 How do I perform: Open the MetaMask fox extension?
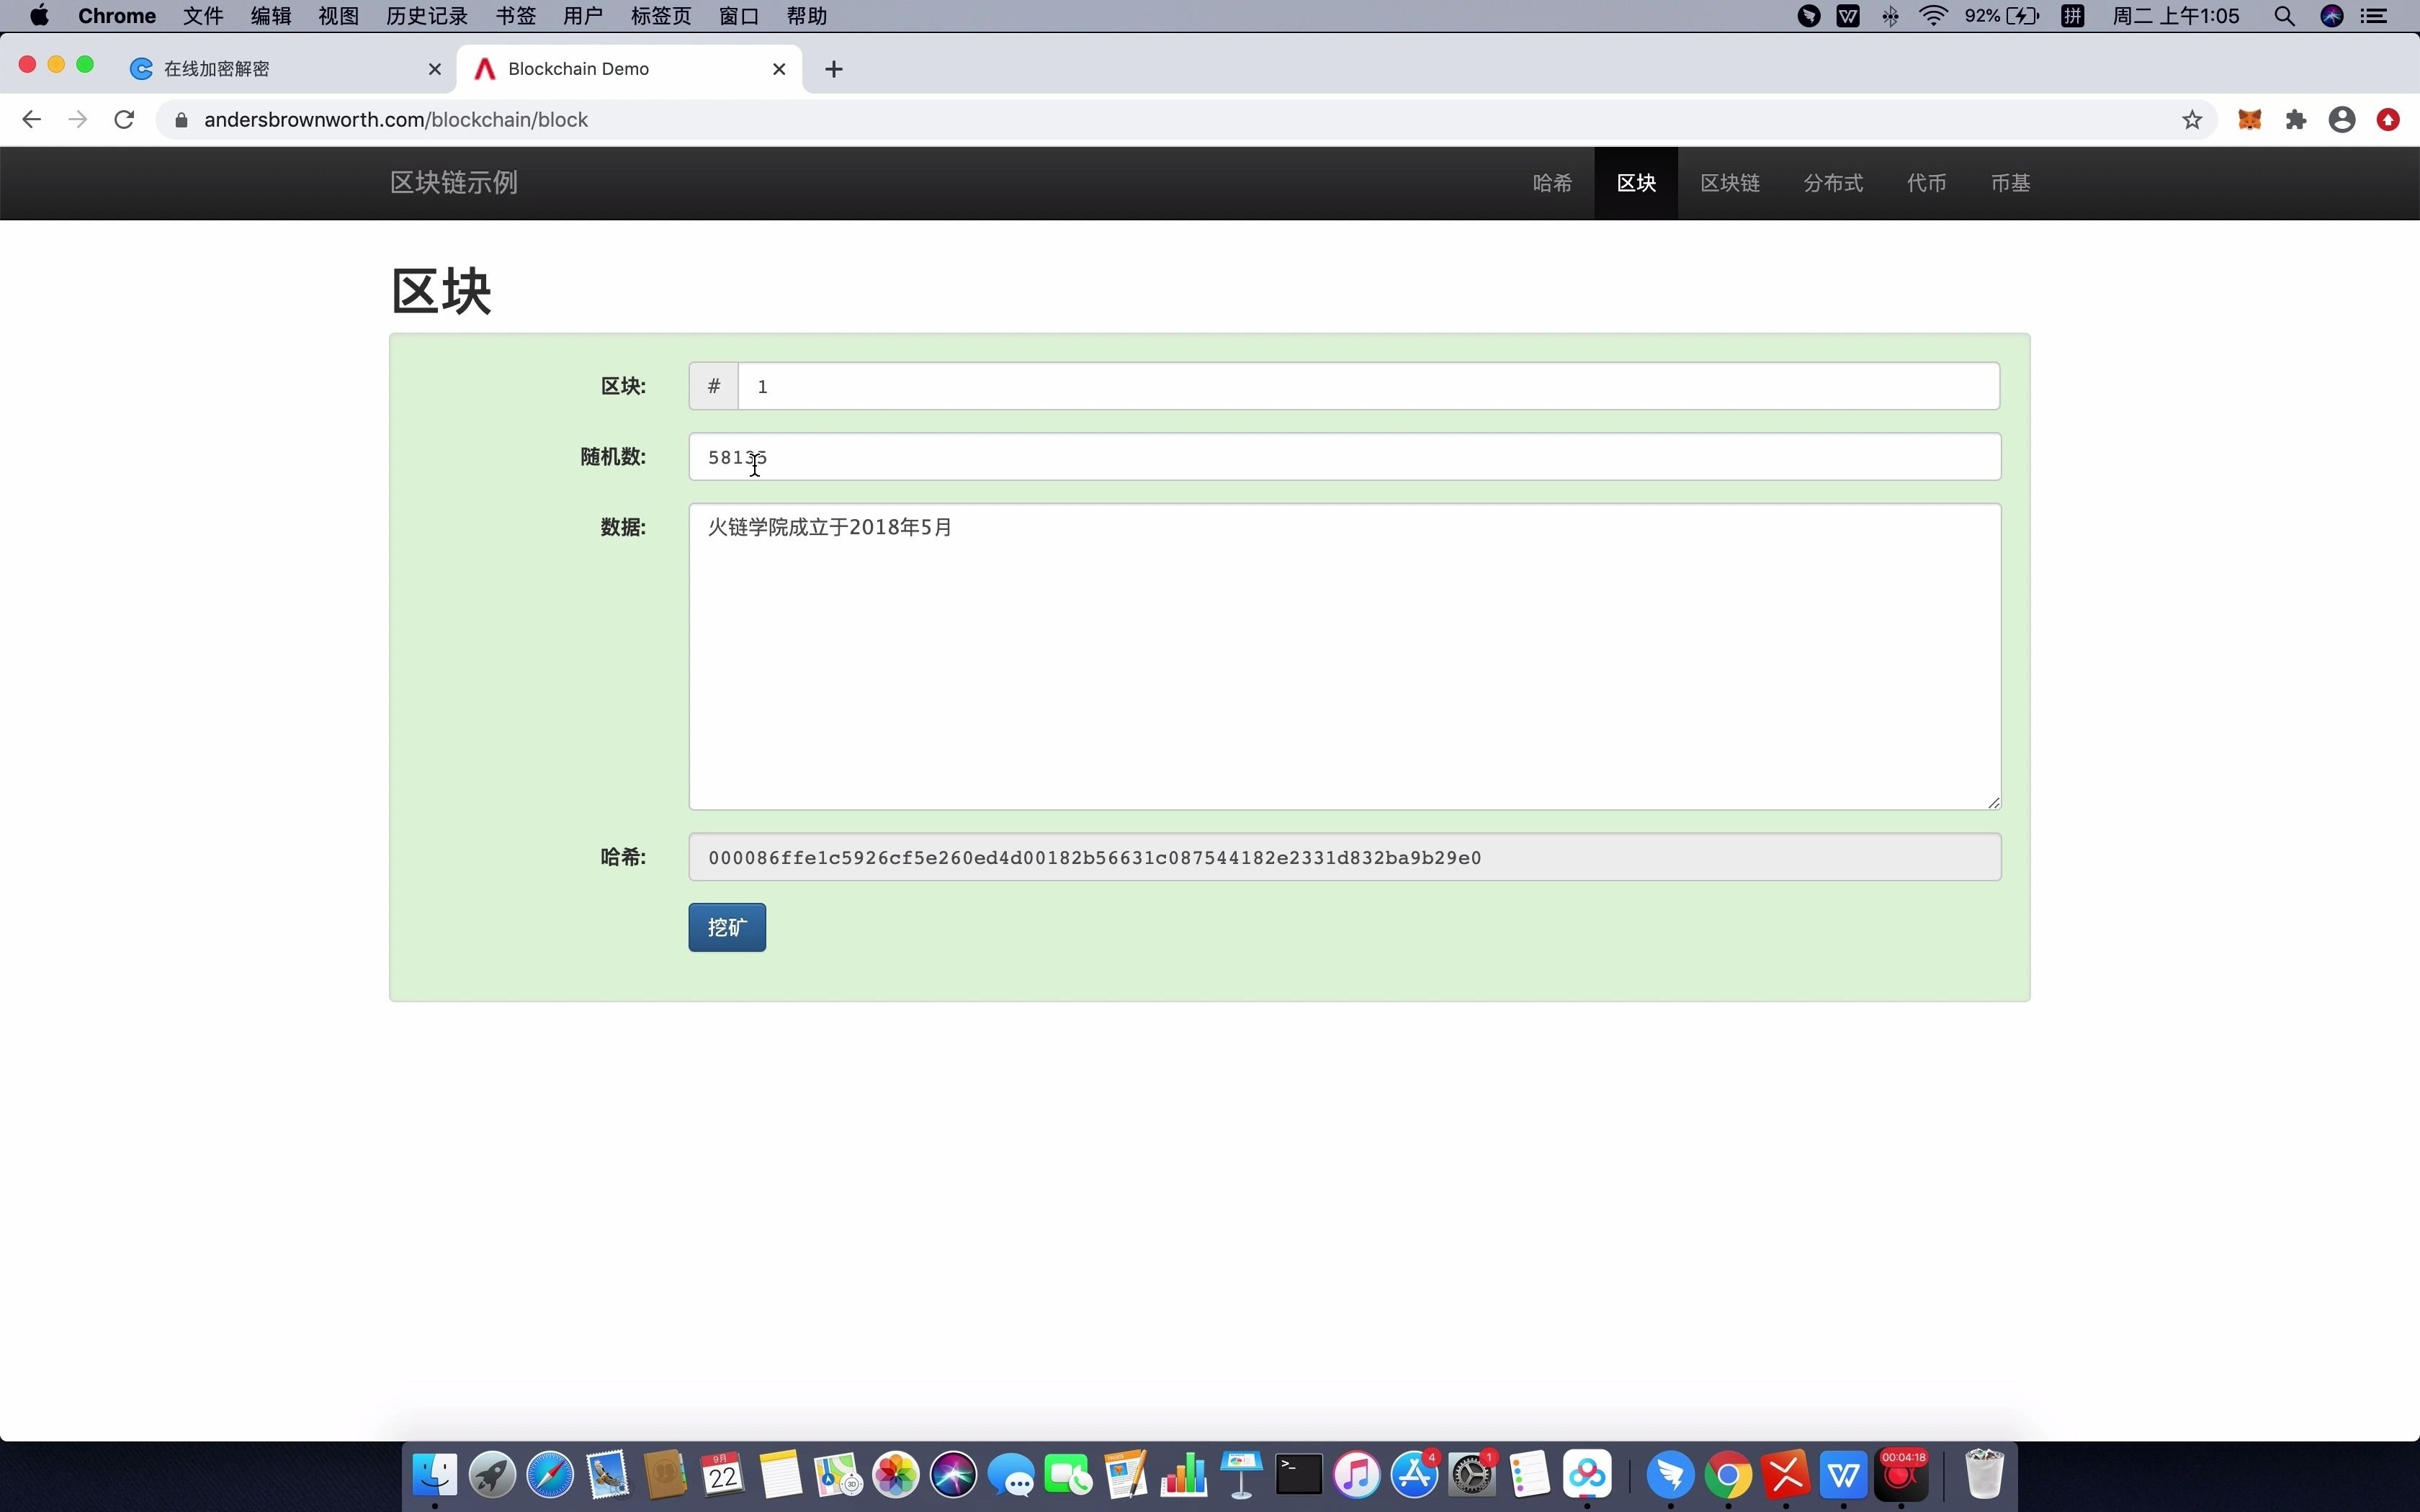point(2249,120)
